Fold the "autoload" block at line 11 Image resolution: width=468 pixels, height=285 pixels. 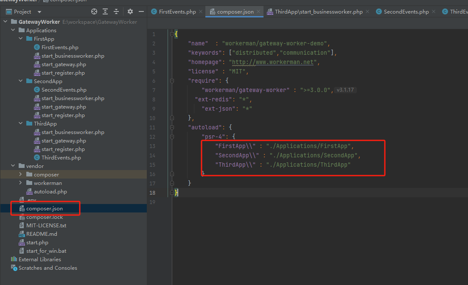point(172,127)
